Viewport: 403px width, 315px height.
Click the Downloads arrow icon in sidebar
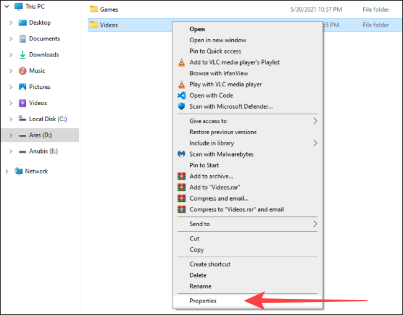(22, 55)
